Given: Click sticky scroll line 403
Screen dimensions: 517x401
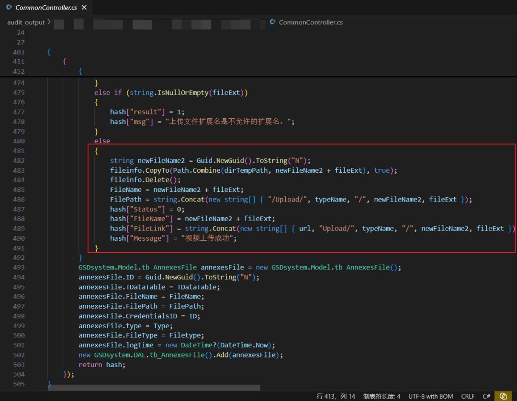Looking at the screenshot, I should [19, 52].
